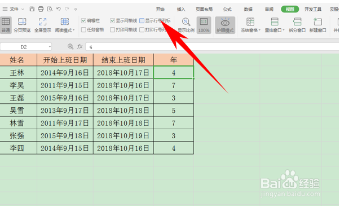Screen dimensions: 340x206
Task: Set zoom to 100% with 1:1 button
Action: click(x=204, y=25)
